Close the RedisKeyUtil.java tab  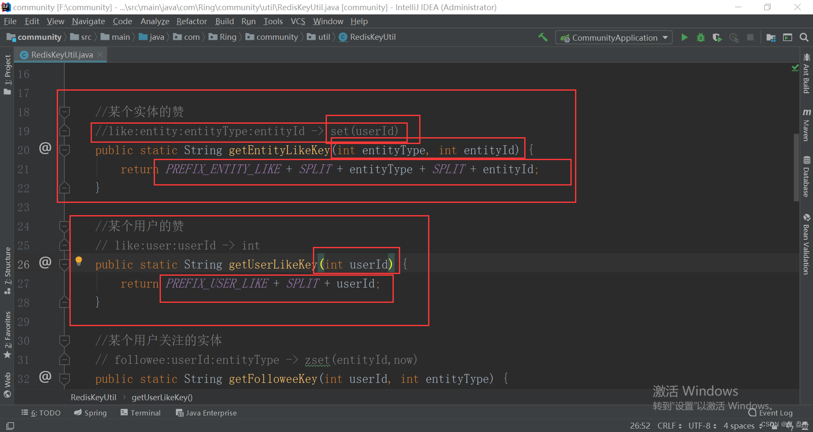tap(100, 55)
